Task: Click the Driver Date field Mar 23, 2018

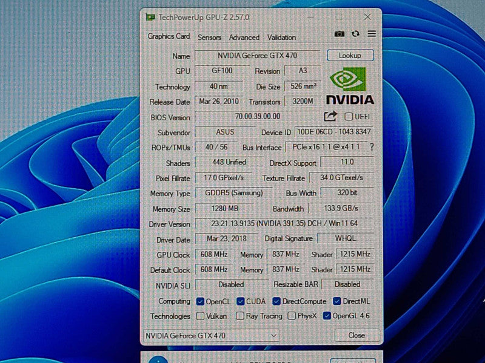Action: point(226,238)
